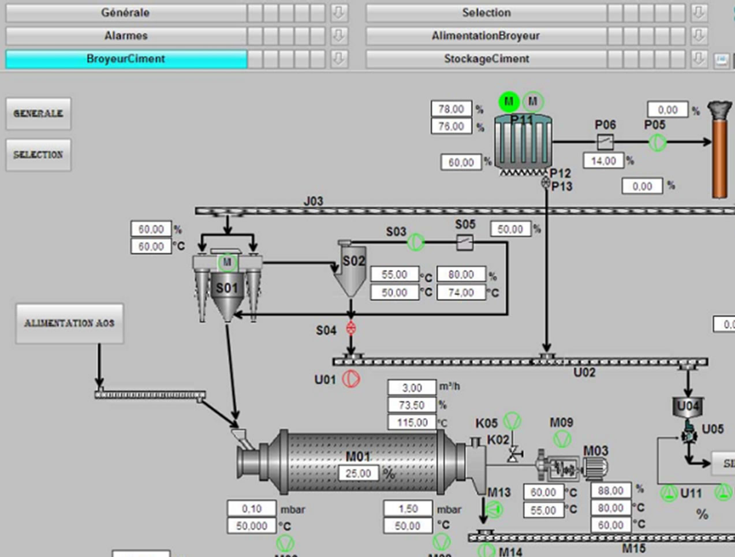
Task: Click the P11 bag filter unit
Action: coord(523,141)
